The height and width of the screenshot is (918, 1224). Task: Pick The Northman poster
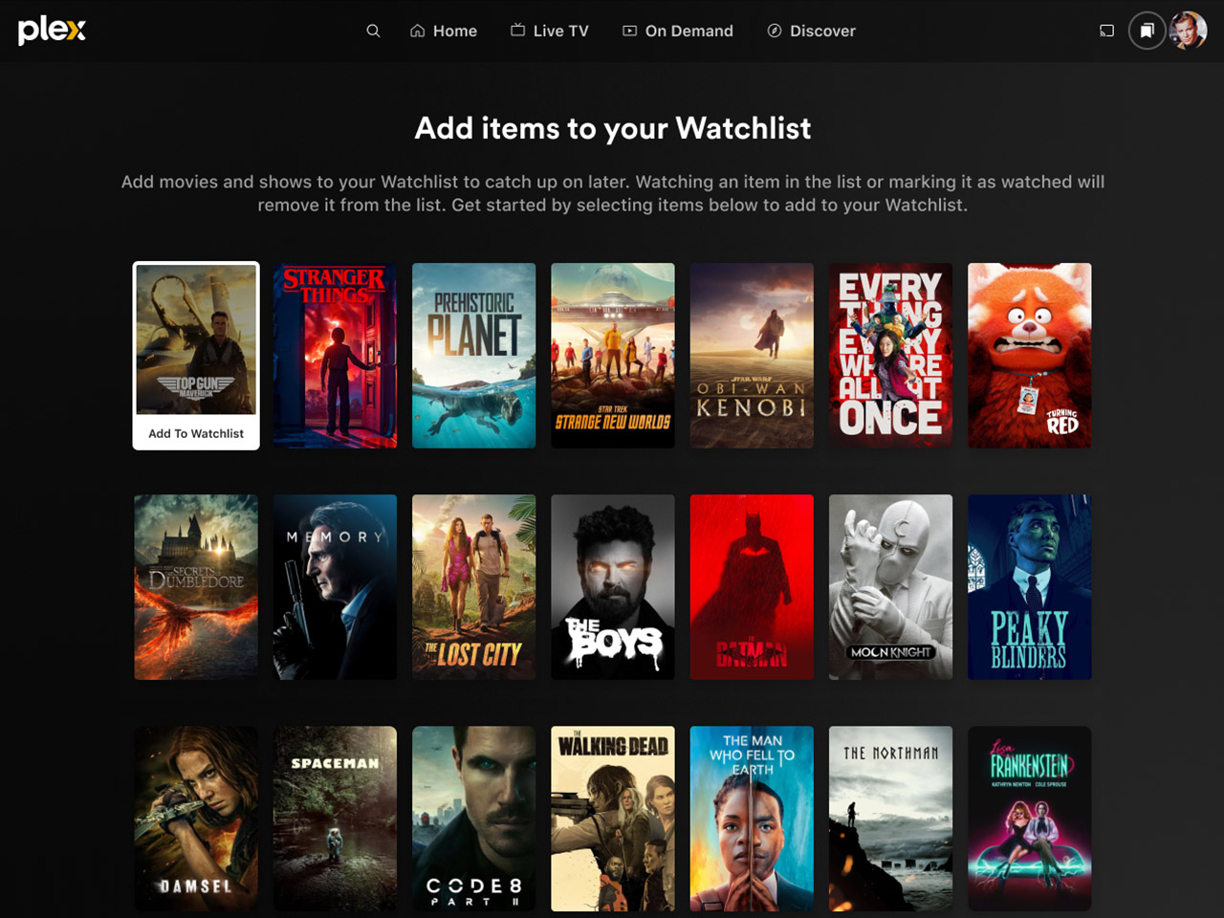point(890,819)
